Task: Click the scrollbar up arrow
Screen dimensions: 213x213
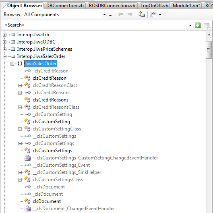Action: point(209,35)
